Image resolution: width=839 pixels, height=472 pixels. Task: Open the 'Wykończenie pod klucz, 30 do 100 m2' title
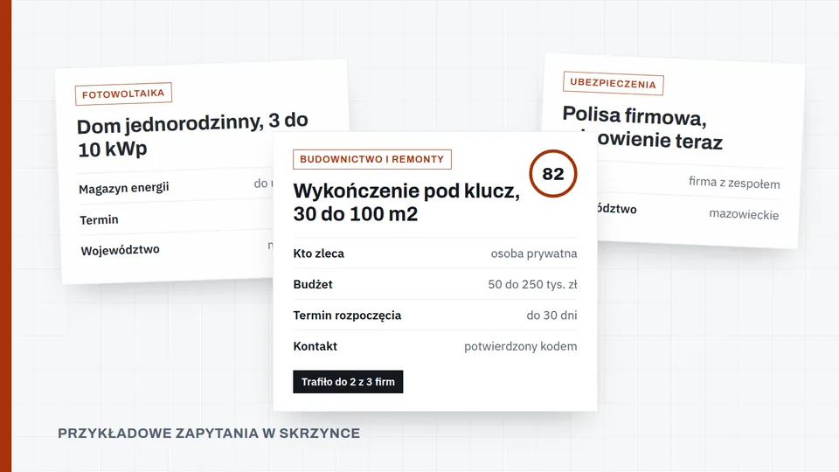[x=406, y=202]
